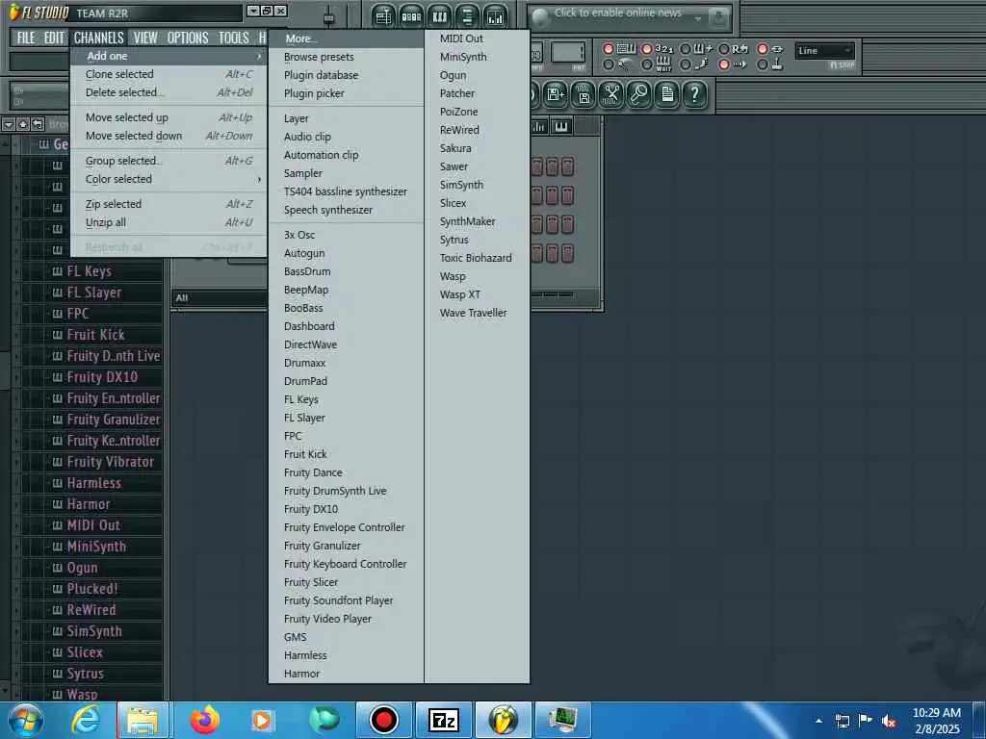This screenshot has width=986, height=739.
Task: Add Wave Traveller from the plugin list
Action: click(477, 313)
